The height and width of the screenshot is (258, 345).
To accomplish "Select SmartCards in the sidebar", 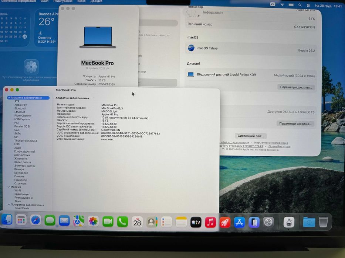I will point(21,208).
